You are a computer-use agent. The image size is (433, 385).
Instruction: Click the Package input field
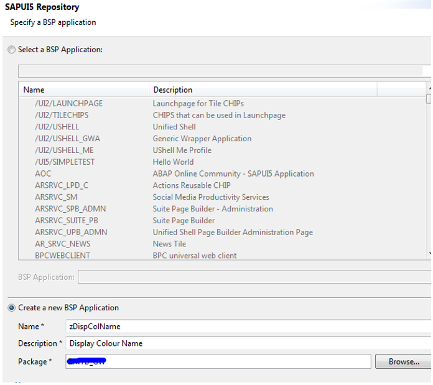[218, 361]
